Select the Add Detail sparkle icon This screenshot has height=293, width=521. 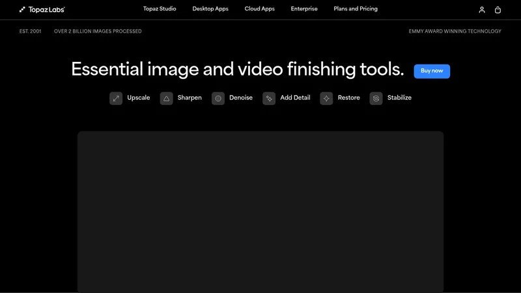(x=269, y=98)
